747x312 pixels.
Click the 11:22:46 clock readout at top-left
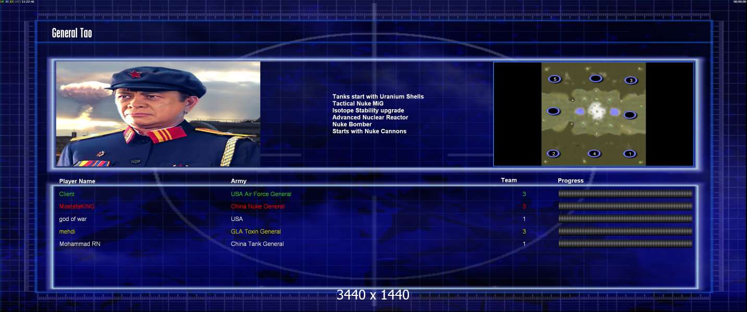pyautogui.click(x=28, y=2)
